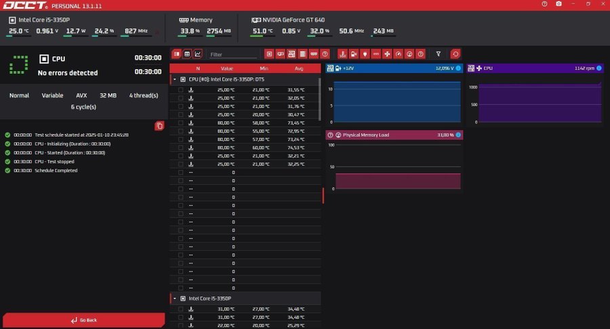Open info for +12V graph
Image resolution: width=610 pixels, height=329 pixels.
(458, 68)
